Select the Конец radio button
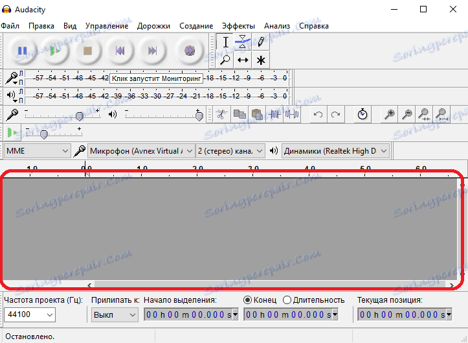 coord(248,300)
